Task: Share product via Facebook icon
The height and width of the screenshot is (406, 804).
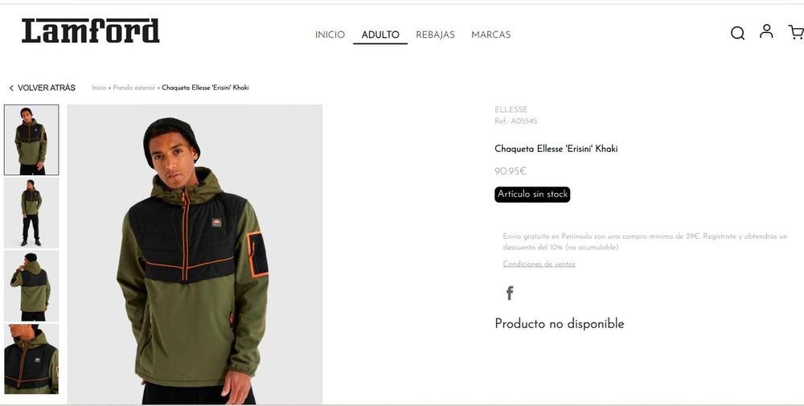Action: pos(509,293)
